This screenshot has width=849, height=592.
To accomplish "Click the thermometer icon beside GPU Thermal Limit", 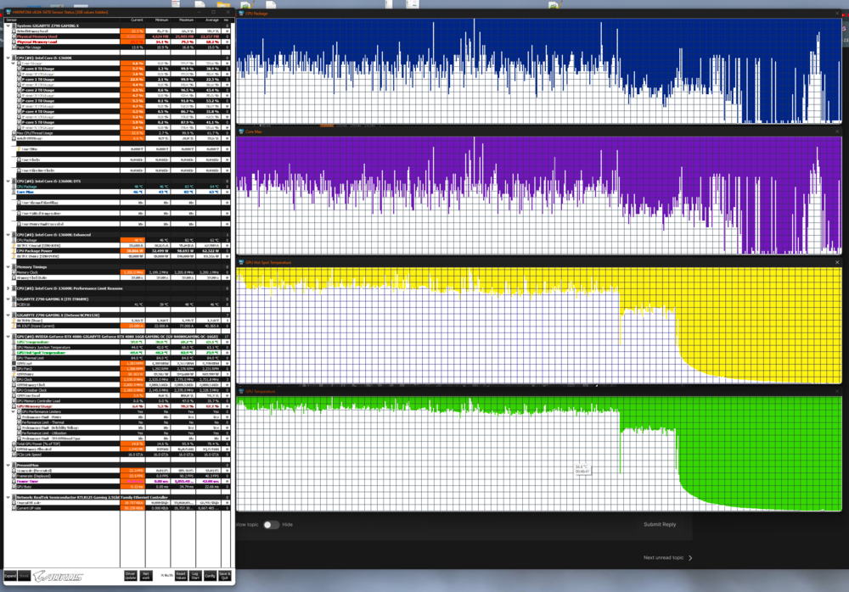I will coord(14,358).
